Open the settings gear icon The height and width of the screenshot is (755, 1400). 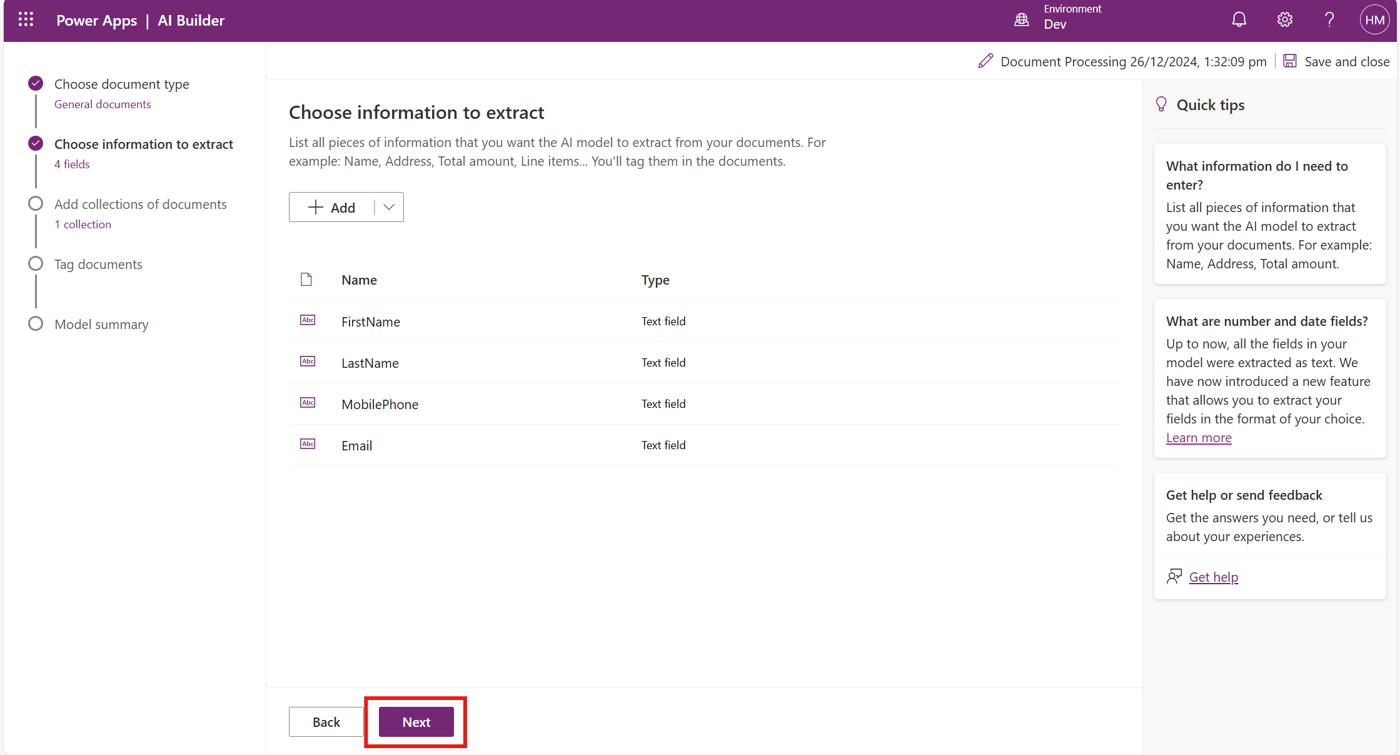pyautogui.click(x=1284, y=20)
